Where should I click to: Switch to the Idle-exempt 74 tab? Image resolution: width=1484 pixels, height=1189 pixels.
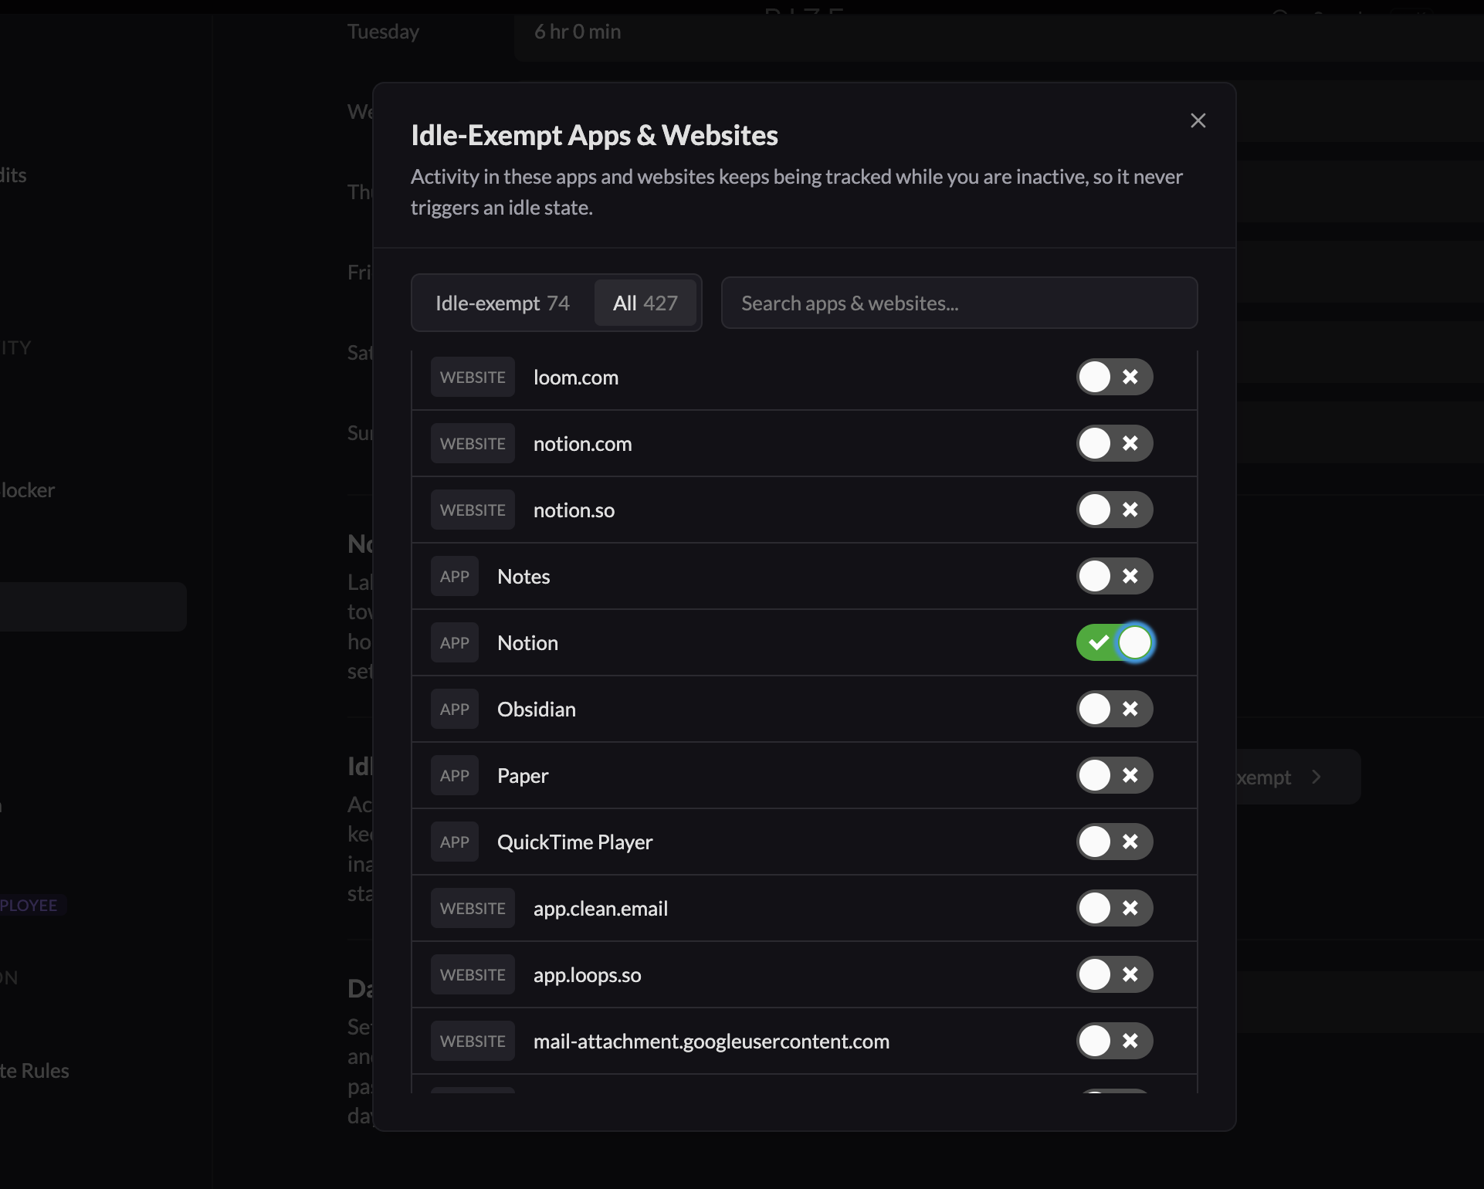(x=503, y=303)
